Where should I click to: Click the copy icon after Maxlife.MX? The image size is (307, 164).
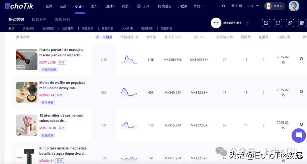pyautogui.click(x=247, y=23)
